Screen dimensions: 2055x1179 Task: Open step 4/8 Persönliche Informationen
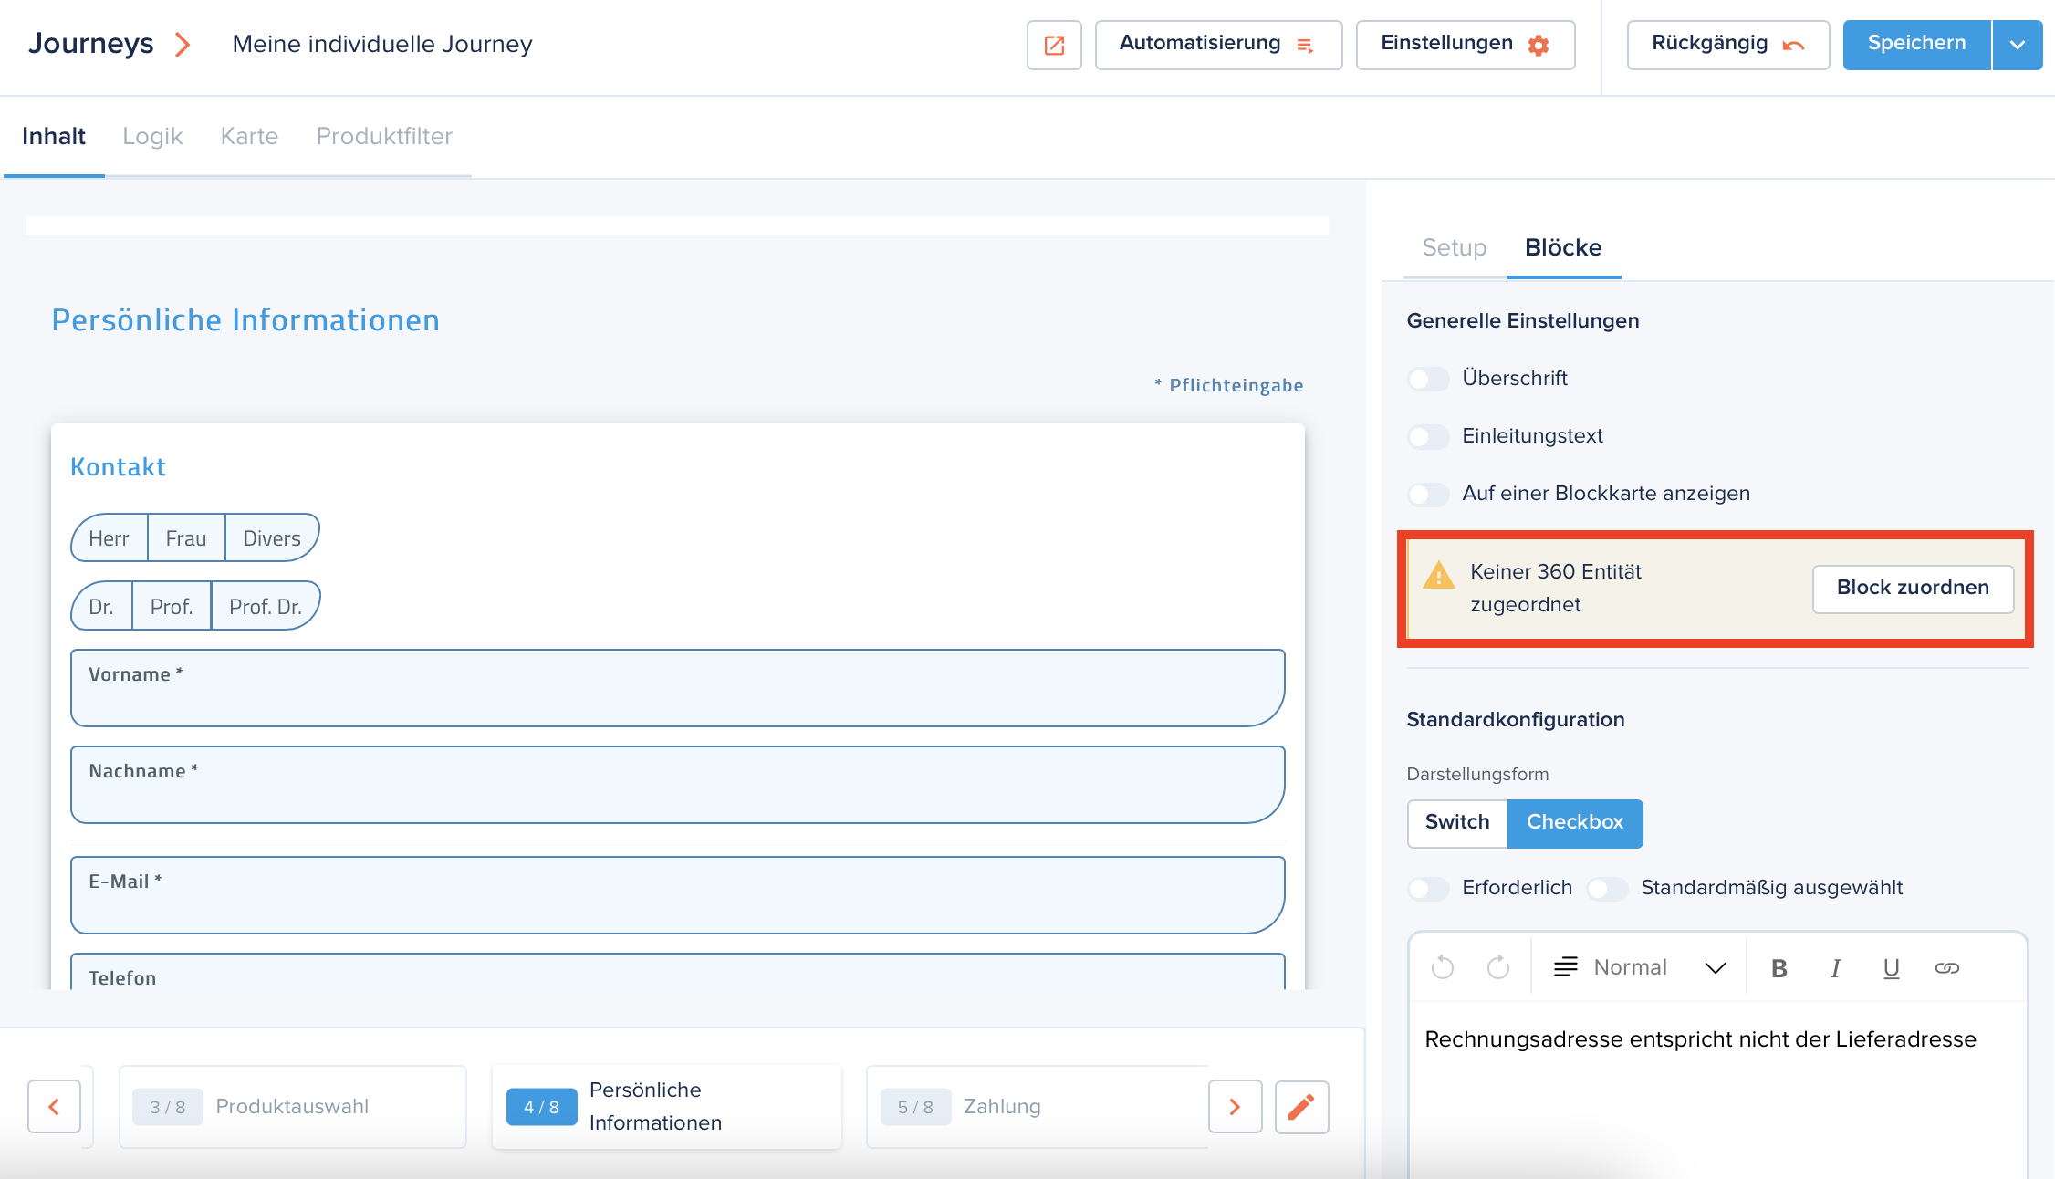pyautogui.click(x=667, y=1107)
